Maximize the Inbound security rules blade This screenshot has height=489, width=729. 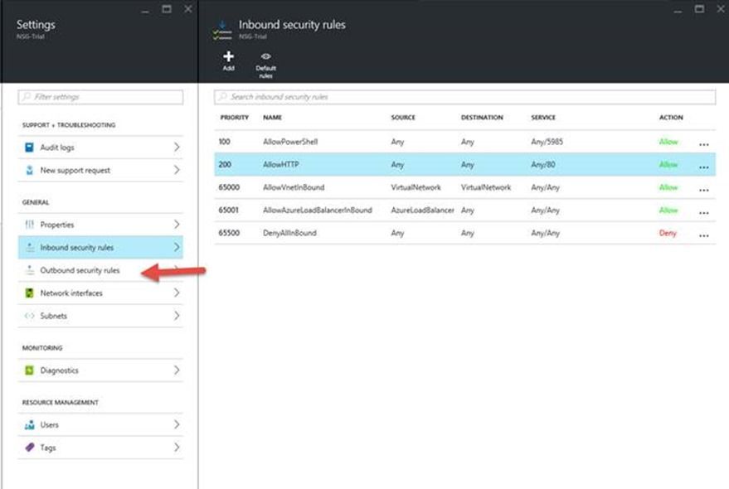[x=699, y=9]
